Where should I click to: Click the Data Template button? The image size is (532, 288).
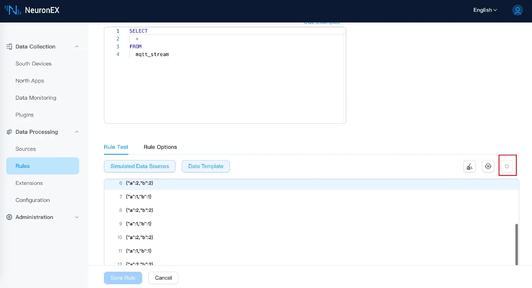click(206, 166)
